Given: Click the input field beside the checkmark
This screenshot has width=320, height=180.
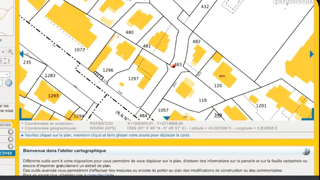Looking at the screenshot, I should point(1,83).
